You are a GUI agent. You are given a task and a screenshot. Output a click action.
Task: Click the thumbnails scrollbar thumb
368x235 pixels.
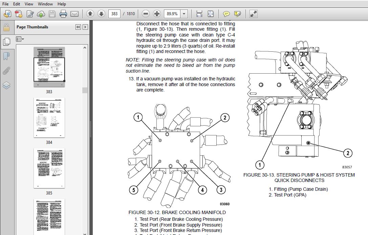[85, 90]
